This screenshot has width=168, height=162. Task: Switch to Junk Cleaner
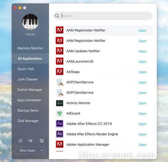click(28, 79)
